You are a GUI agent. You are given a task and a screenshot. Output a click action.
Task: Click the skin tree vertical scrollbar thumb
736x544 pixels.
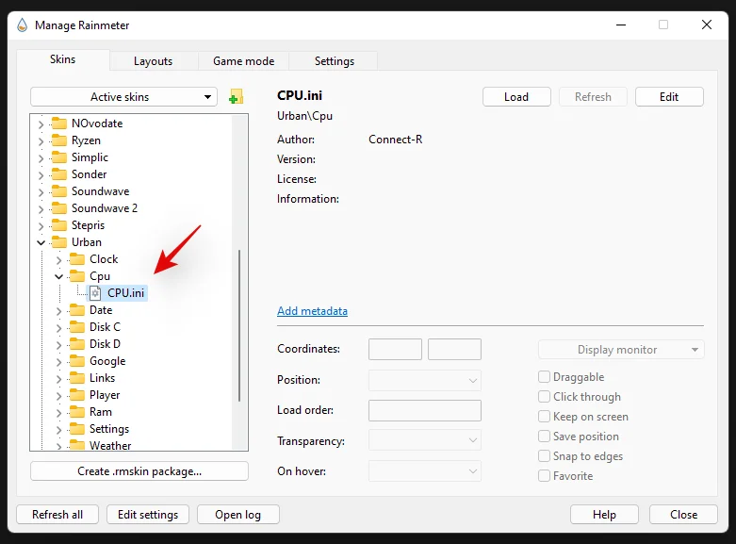[239, 325]
